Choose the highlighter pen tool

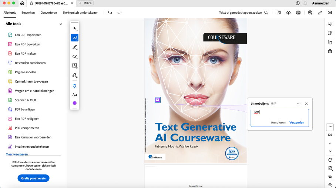coord(75,47)
